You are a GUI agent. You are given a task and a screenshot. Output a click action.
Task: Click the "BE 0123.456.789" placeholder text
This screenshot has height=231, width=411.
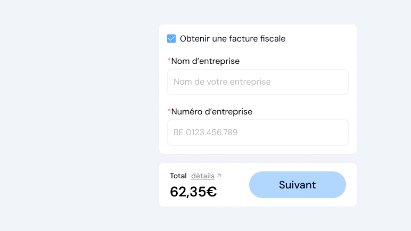pyautogui.click(x=205, y=133)
